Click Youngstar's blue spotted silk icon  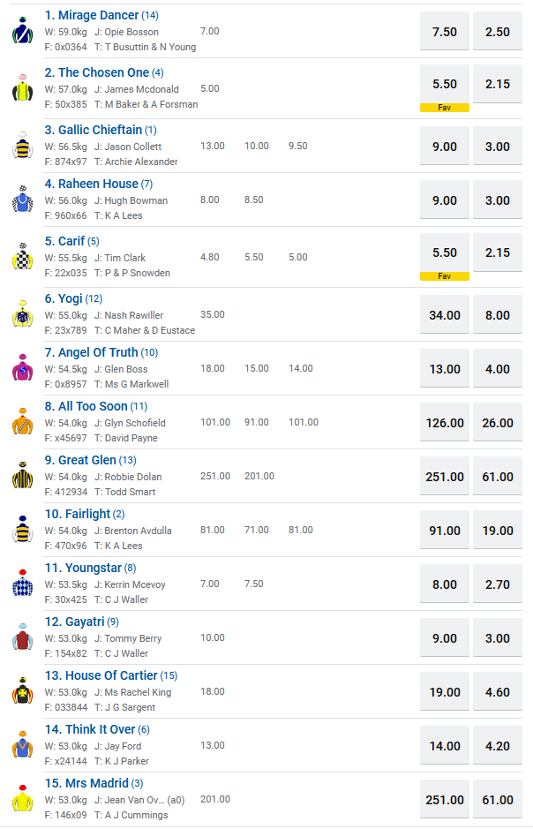pyautogui.click(x=22, y=584)
